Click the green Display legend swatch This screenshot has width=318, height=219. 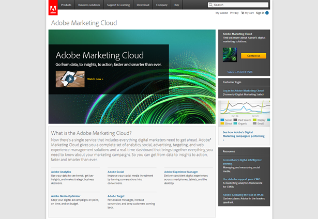[x=254, y=120]
